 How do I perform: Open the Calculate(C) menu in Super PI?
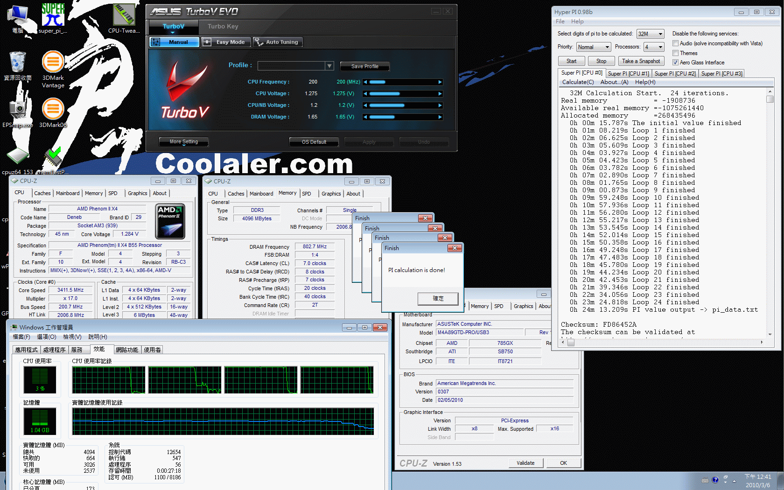(x=578, y=82)
